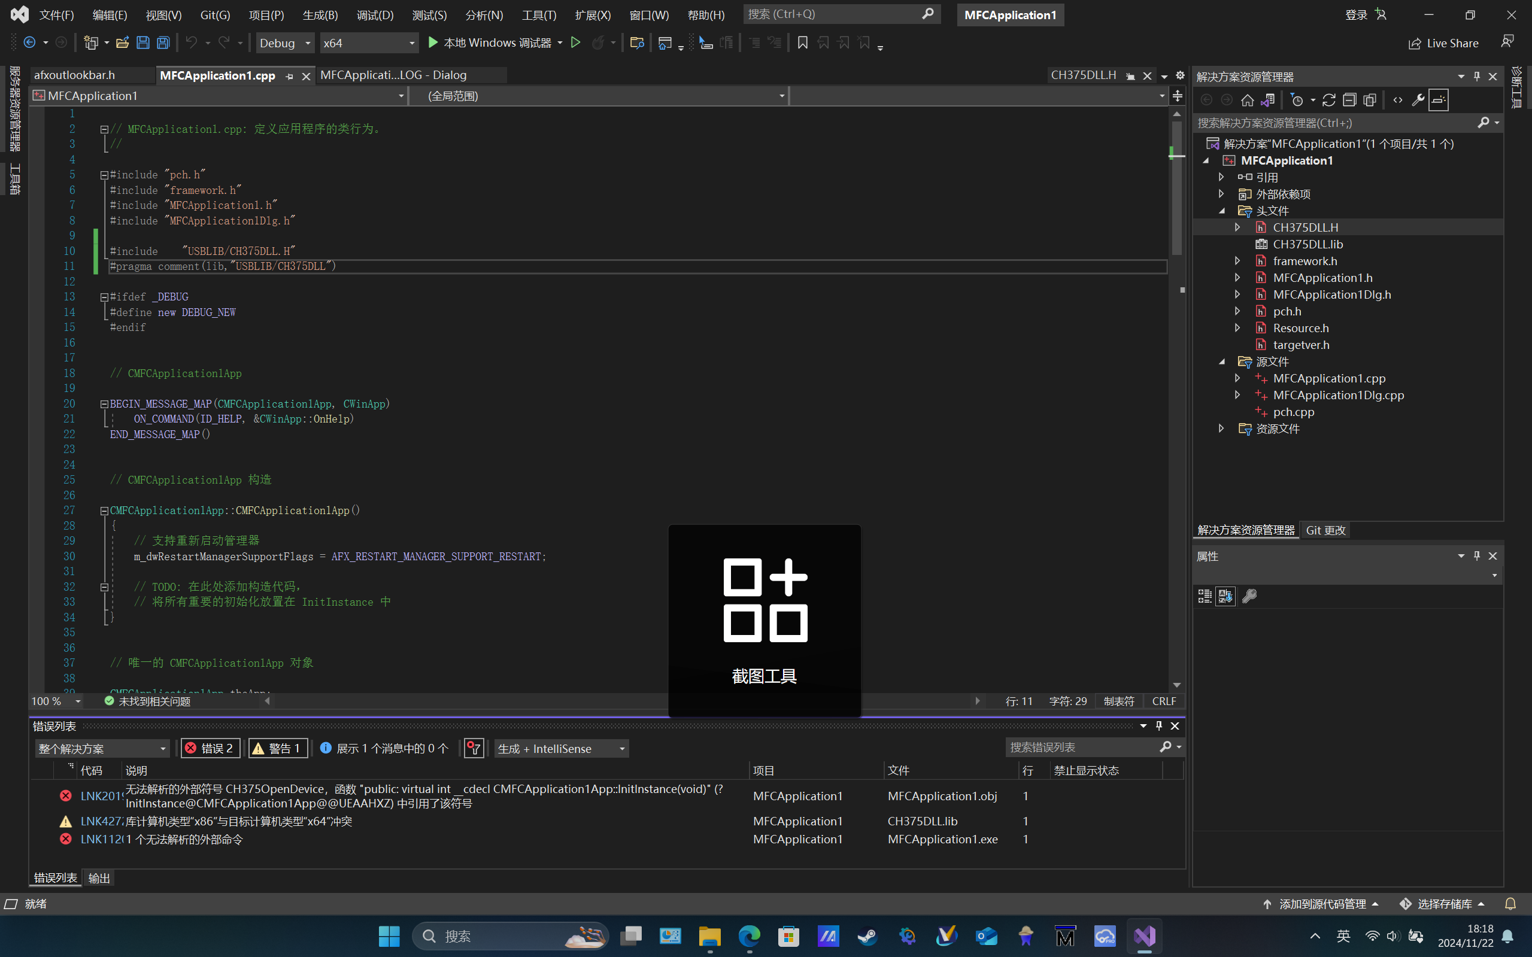The height and width of the screenshot is (957, 1532).
Task: Toggle the Errors 2 filter button
Action: pos(210,748)
